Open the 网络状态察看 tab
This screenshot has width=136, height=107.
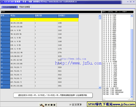click(25, 7)
